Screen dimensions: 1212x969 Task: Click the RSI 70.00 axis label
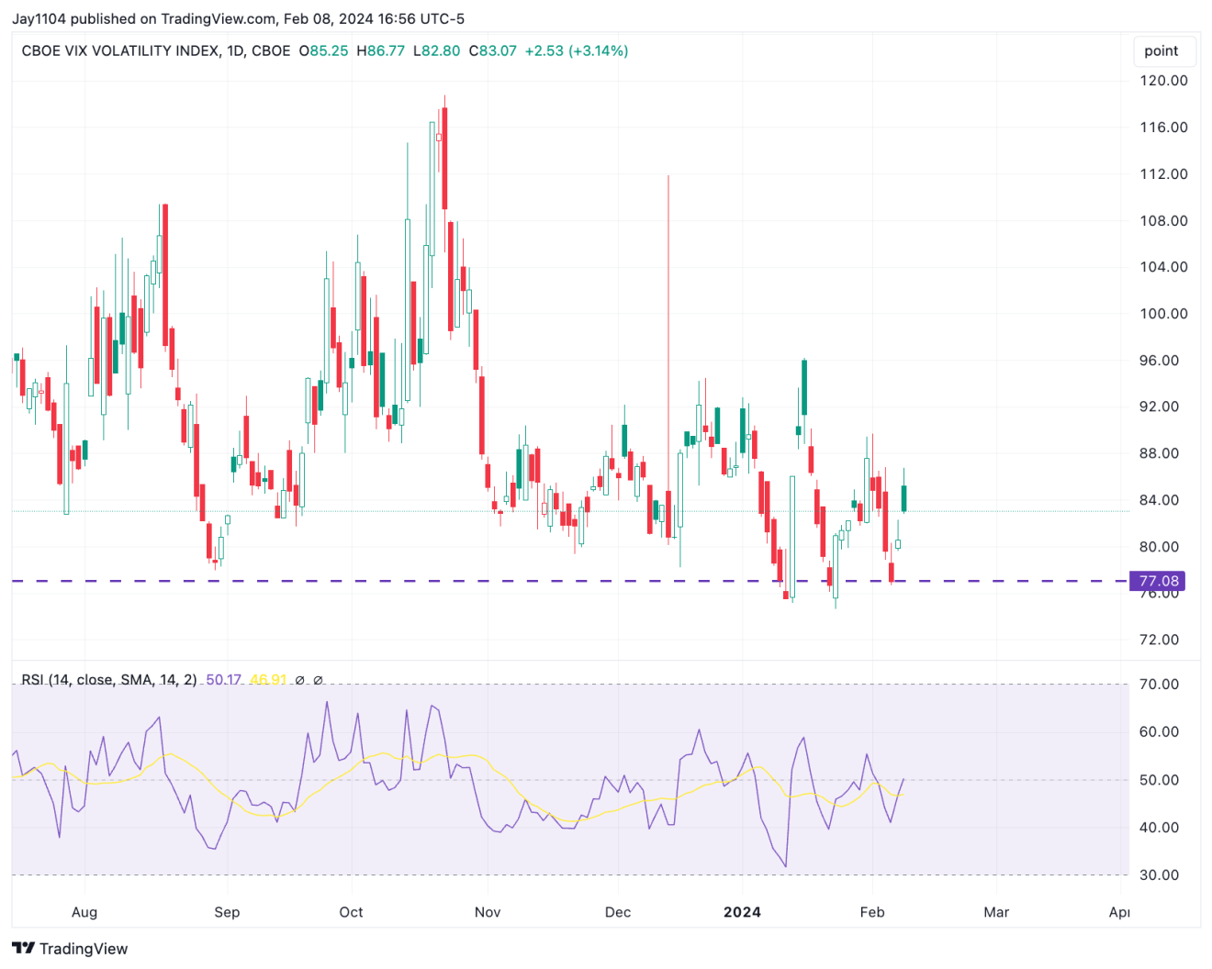tap(1160, 685)
